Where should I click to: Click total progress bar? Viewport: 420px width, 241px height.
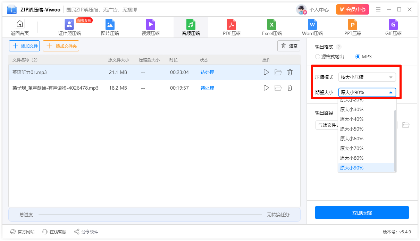click(150, 215)
